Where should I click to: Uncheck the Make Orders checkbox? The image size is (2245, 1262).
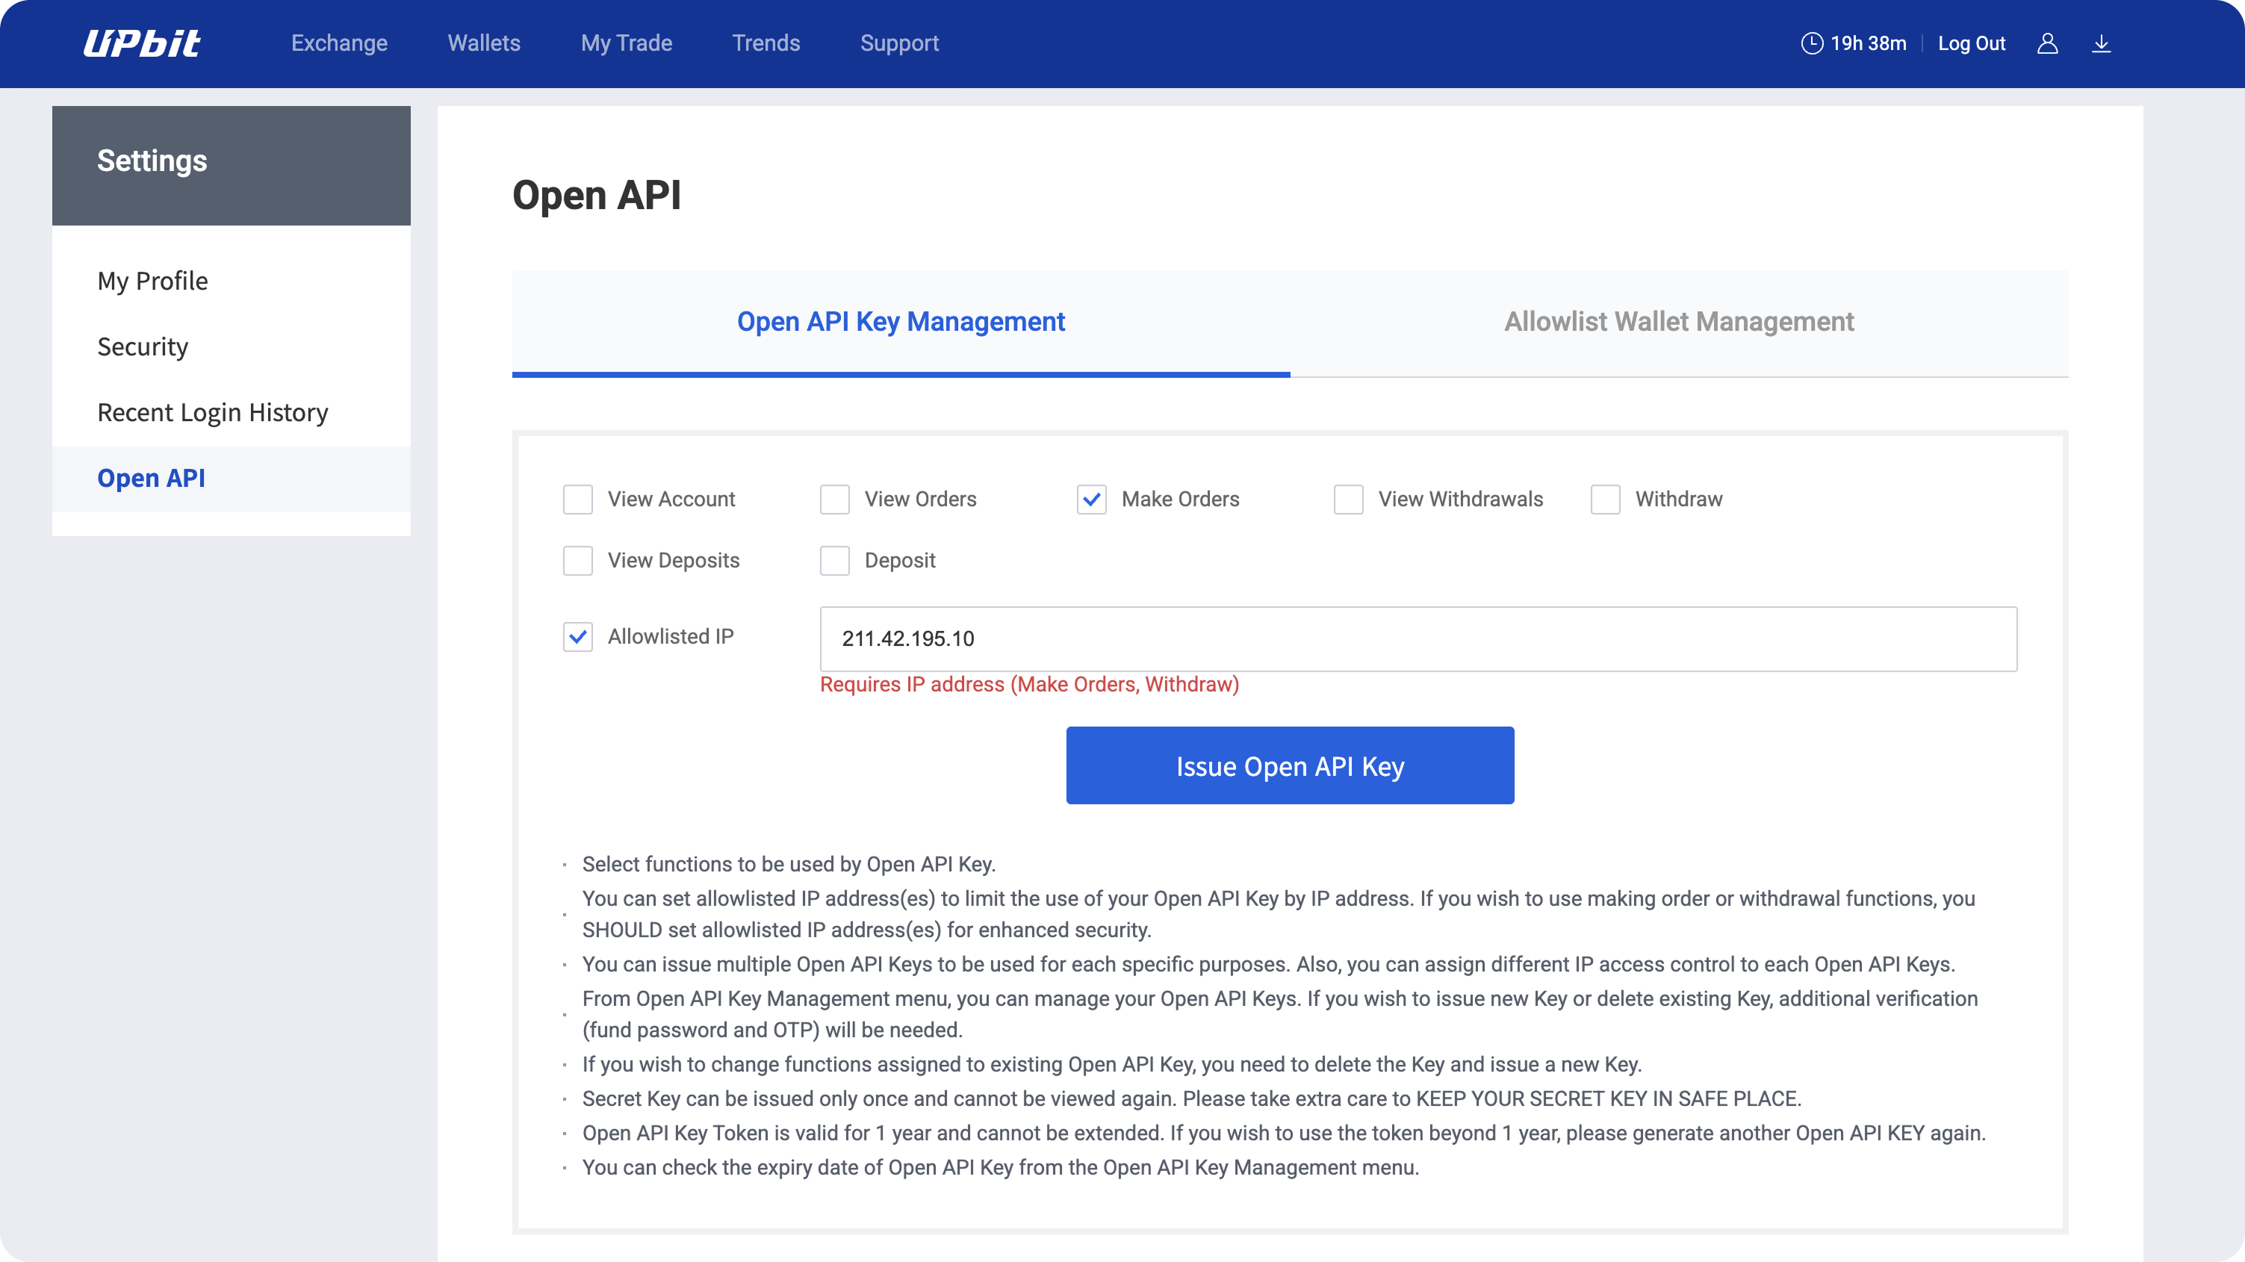point(1091,500)
